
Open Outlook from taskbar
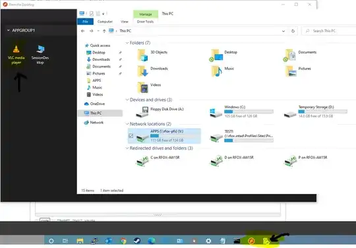(x=108, y=241)
